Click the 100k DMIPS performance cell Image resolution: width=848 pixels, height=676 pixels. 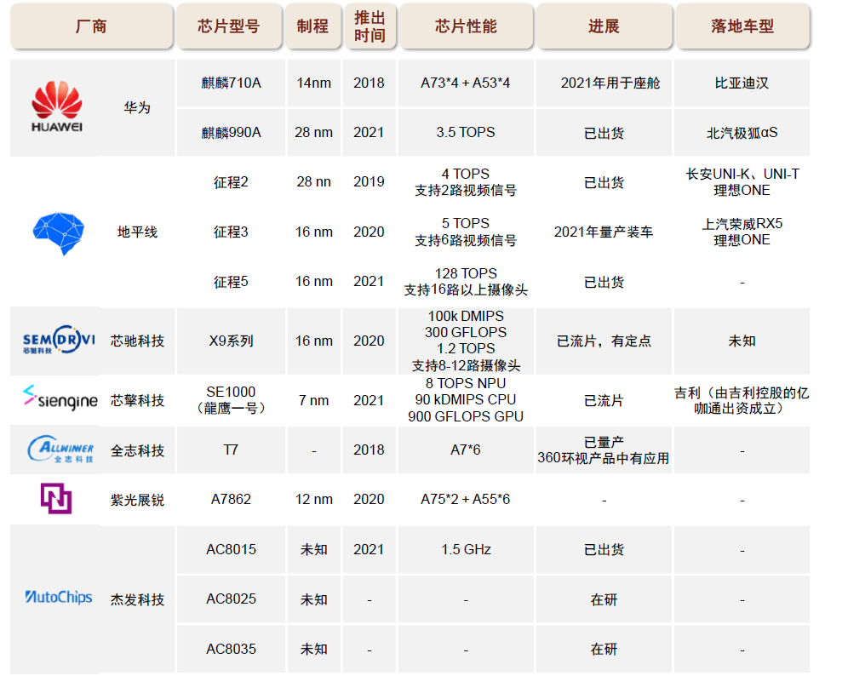pyautogui.click(x=466, y=341)
